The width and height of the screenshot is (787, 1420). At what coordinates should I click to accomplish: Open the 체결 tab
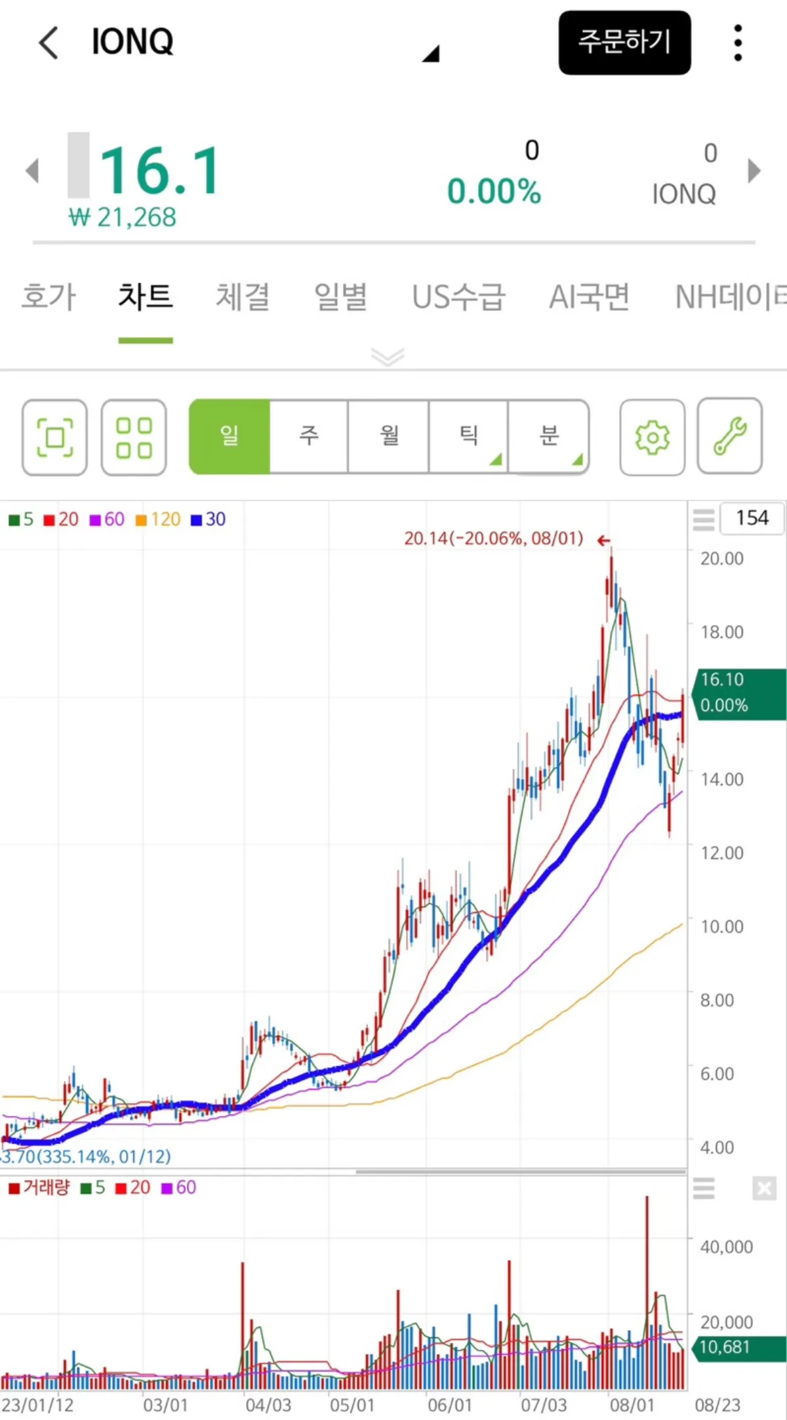[243, 296]
